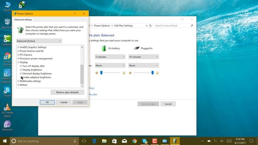Cancel the Power Options dialog
Screen dimensions: 258x145
(x=64, y=102)
